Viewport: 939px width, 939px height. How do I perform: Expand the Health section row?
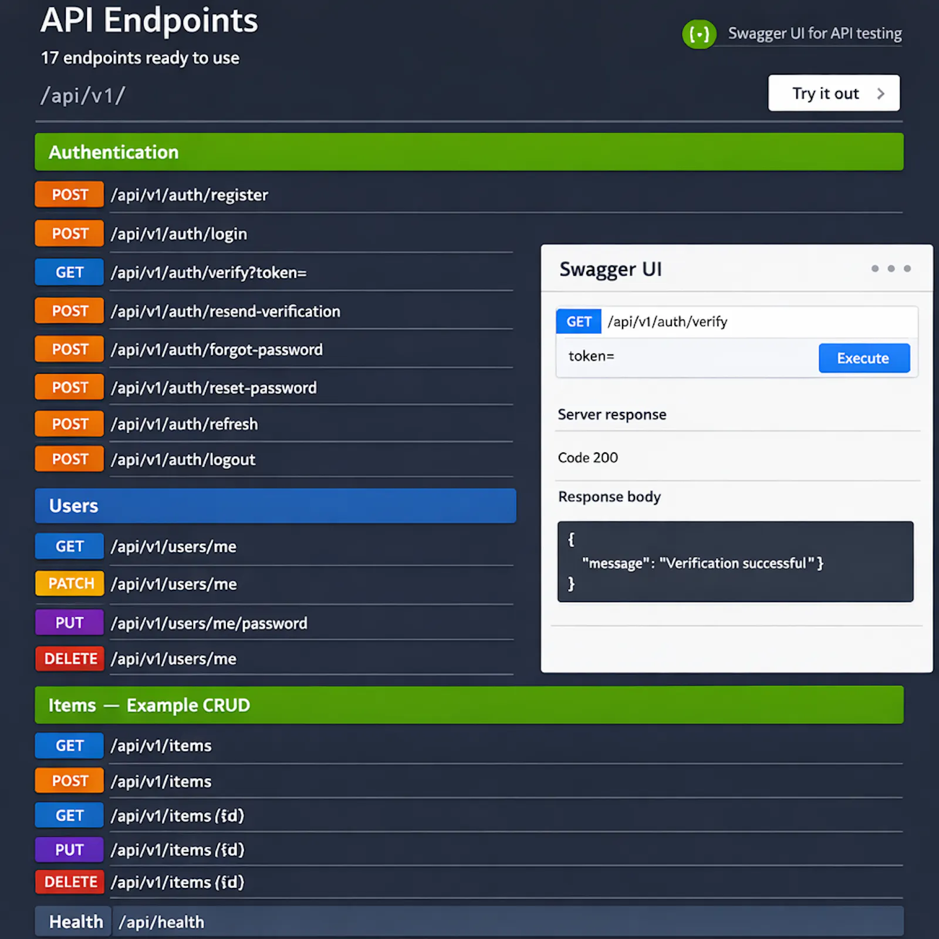469,921
